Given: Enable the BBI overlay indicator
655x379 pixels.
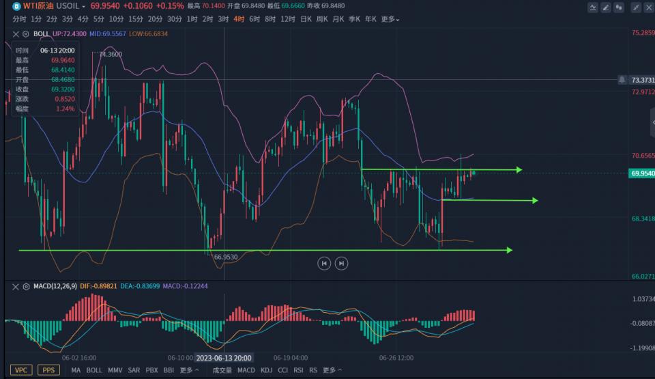Looking at the screenshot, I should tap(169, 370).
